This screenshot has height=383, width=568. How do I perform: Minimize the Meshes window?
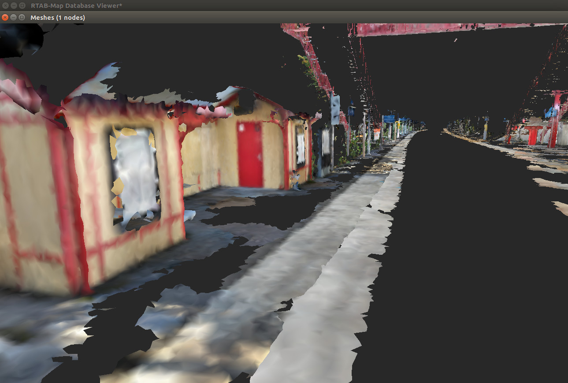coord(13,17)
